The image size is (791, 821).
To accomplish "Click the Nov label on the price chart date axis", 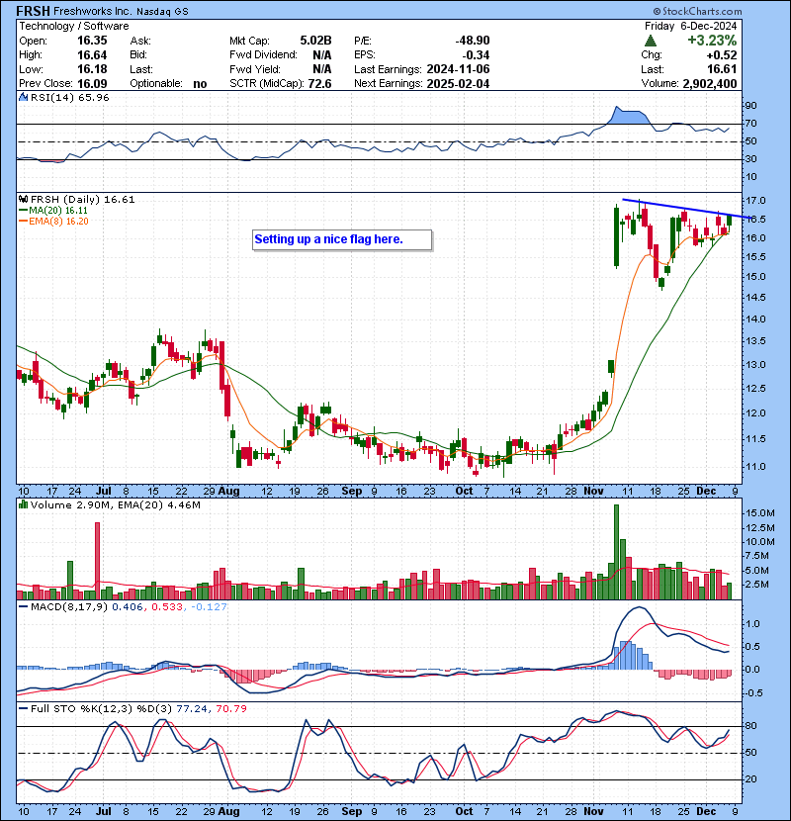I will (x=595, y=491).
